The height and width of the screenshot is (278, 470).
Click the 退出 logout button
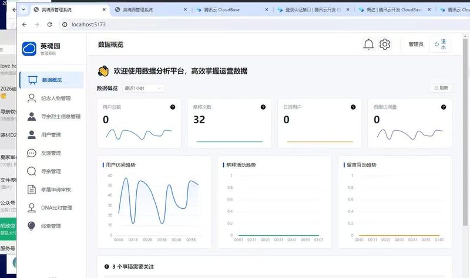(x=440, y=45)
